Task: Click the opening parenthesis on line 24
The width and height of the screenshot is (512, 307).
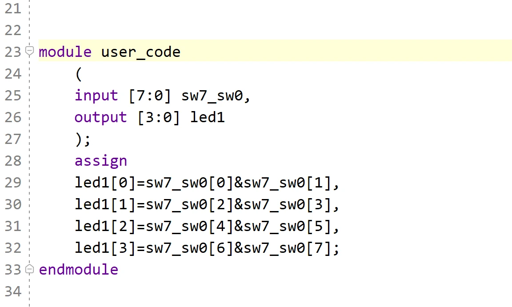Action: tap(79, 74)
